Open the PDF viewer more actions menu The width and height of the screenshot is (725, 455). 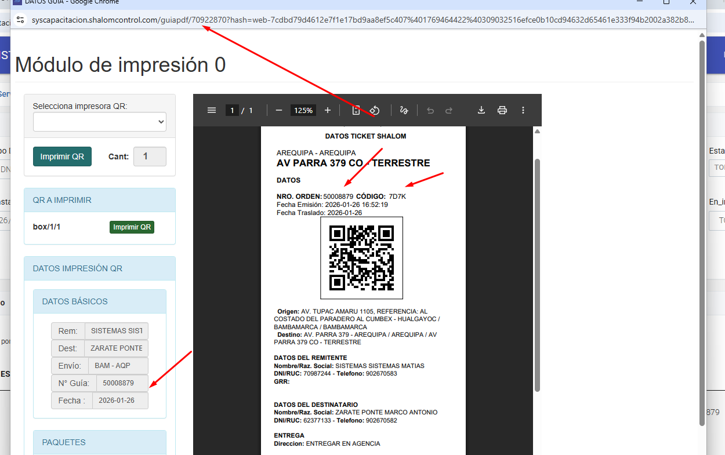[x=523, y=110]
